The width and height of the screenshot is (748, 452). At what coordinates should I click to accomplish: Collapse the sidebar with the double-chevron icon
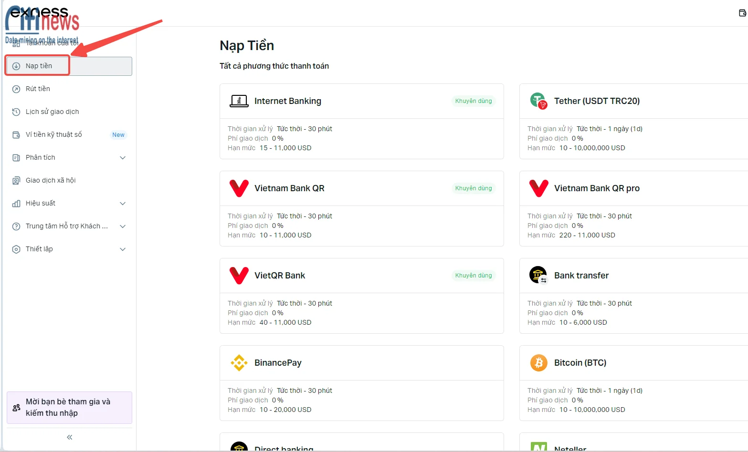coord(70,437)
